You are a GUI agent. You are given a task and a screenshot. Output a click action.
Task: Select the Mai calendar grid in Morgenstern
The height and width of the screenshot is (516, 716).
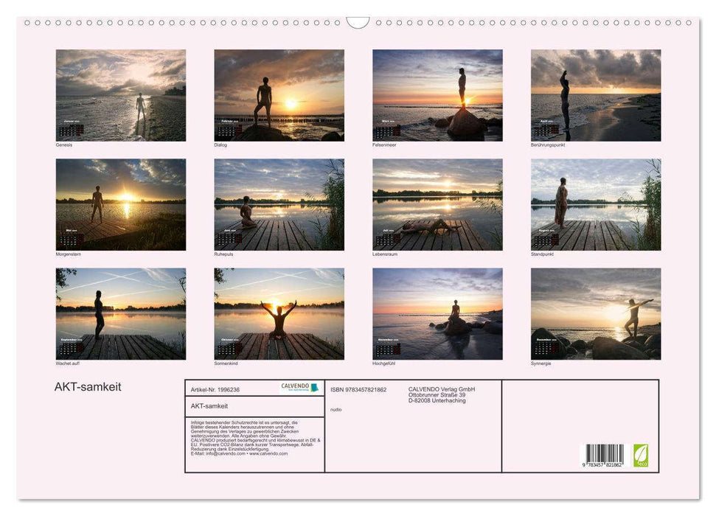(x=71, y=236)
